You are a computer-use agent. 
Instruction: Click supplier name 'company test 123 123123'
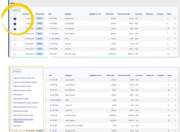tap(74, 125)
